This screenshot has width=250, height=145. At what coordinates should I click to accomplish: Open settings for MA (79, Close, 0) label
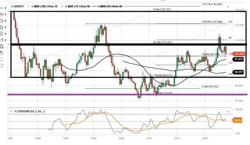tap(80, 6)
